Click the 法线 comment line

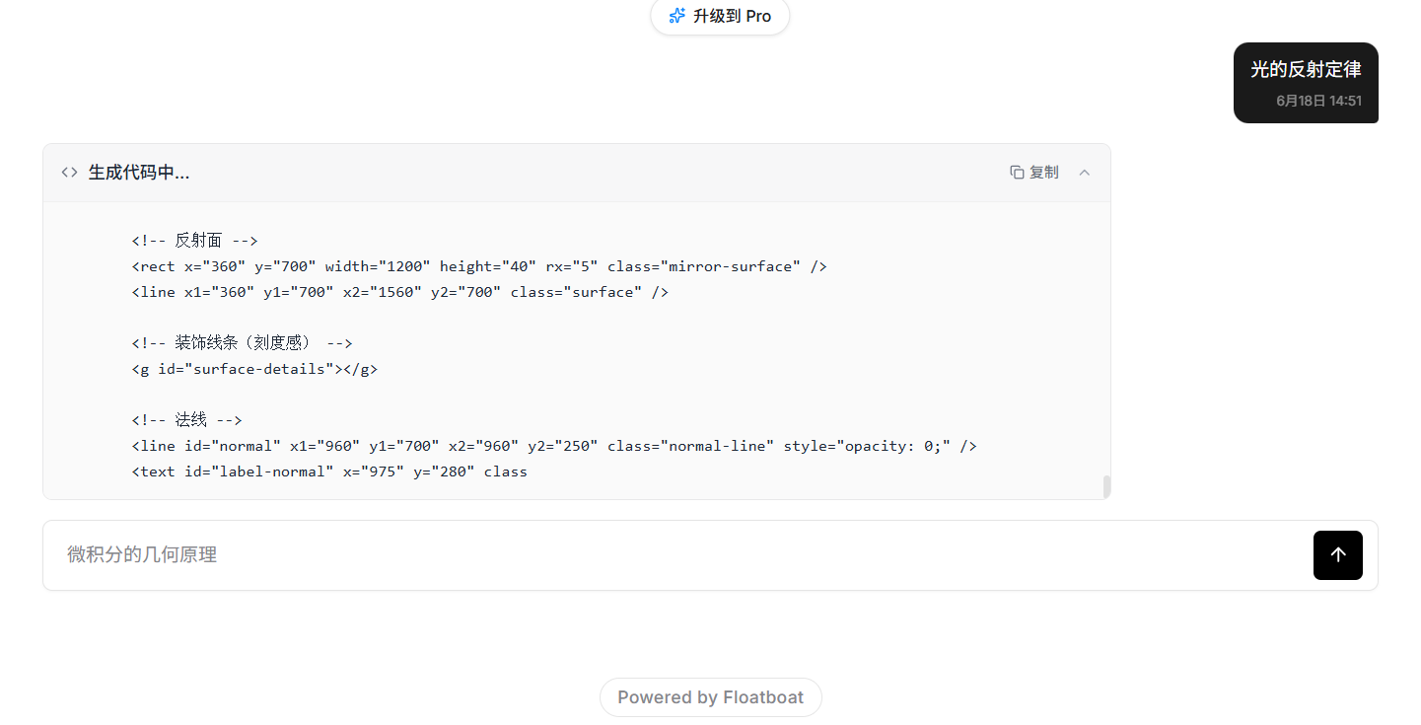point(186,420)
